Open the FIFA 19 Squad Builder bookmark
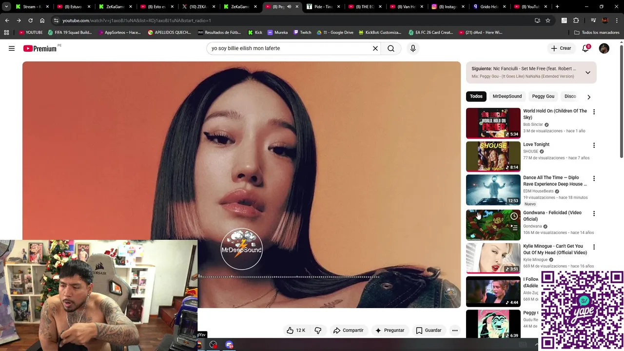Image resolution: width=624 pixels, height=351 pixels. (x=70, y=32)
